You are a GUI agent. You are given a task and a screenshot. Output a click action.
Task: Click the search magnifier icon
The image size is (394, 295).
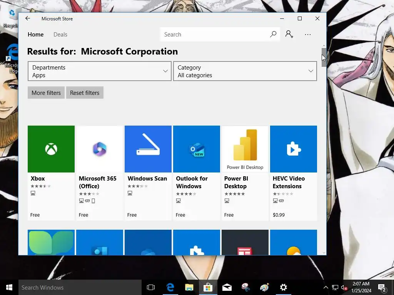(273, 34)
